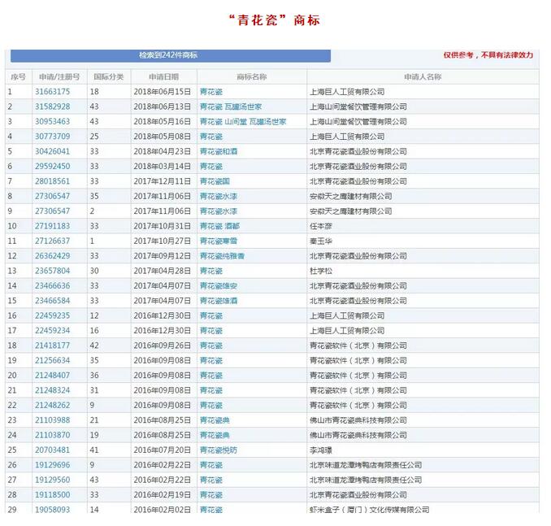
Task: Open application number 21256634 link
Action: 52,361
